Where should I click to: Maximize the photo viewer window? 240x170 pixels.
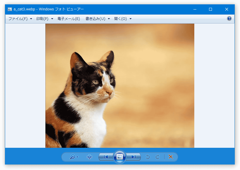(x=211, y=9)
